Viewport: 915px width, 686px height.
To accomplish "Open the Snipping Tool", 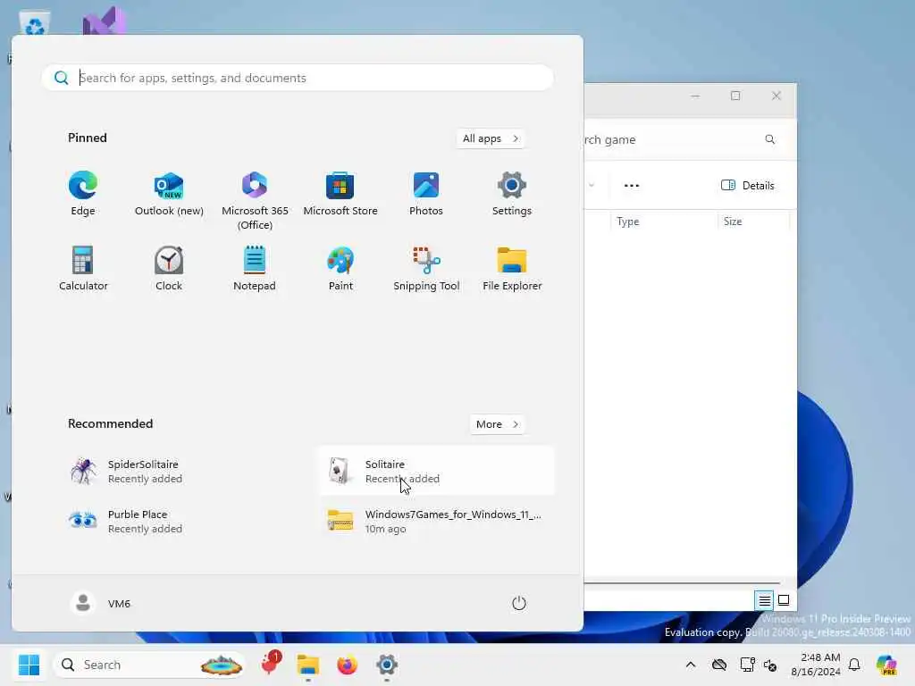I will (x=426, y=269).
